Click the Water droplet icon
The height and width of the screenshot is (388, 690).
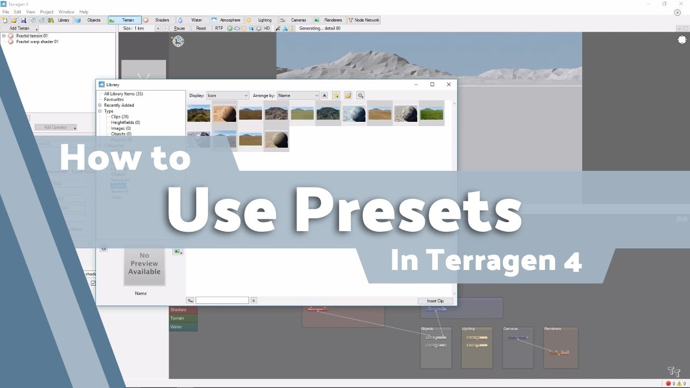pyautogui.click(x=180, y=20)
